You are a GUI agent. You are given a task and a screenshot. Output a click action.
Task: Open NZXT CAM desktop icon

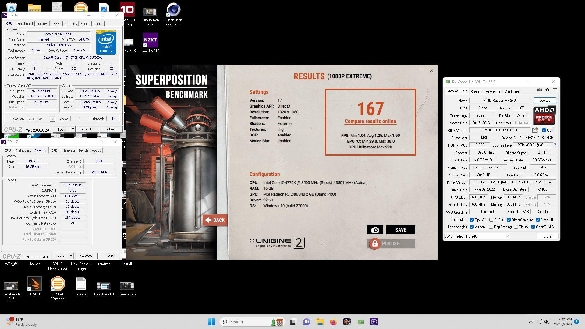point(150,43)
